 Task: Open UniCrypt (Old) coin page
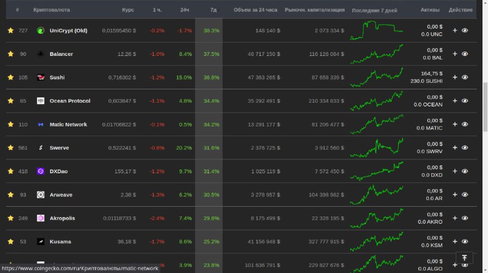(x=68, y=30)
